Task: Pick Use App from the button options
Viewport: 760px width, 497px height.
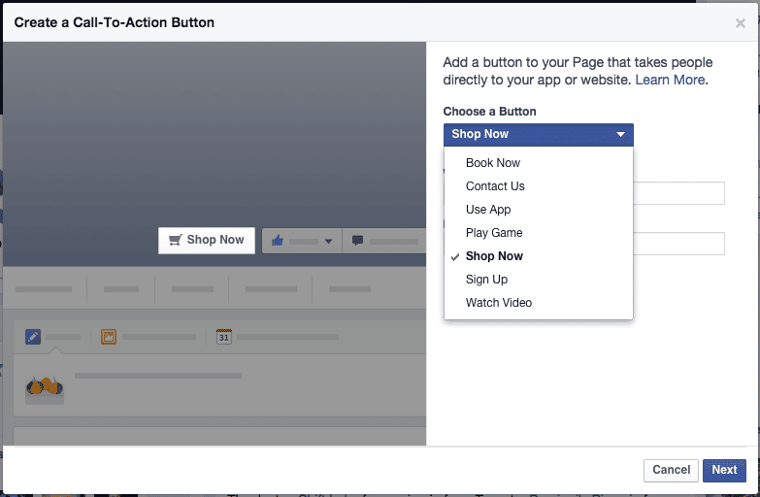Action: (x=488, y=210)
